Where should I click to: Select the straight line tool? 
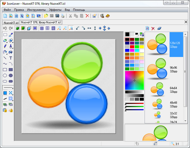click(x=5, y=58)
